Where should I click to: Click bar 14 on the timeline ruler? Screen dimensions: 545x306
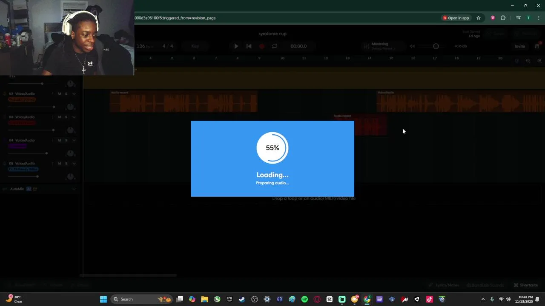pyautogui.click(x=369, y=58)
